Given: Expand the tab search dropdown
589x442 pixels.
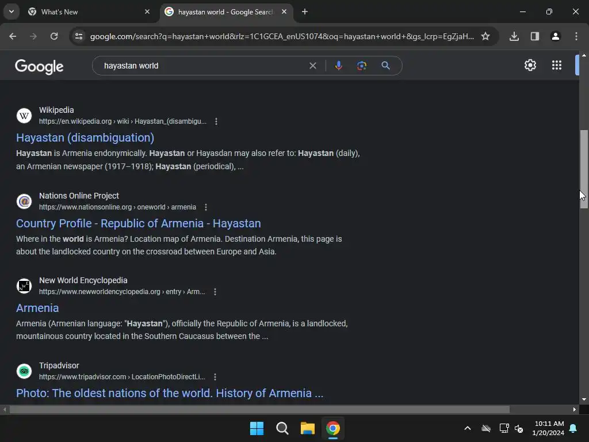Looking at the screenshot, I should (x=12, y=12).
